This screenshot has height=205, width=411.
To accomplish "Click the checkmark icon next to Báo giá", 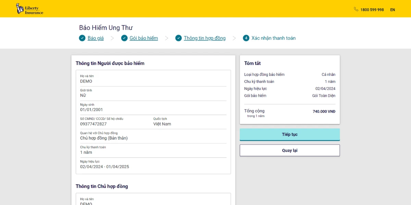I will coord(82,38).
